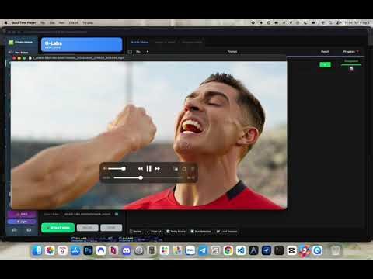Toggle the Retry Errors checkbox
Viewport: 373px width, 279px height.
point(168,232)
